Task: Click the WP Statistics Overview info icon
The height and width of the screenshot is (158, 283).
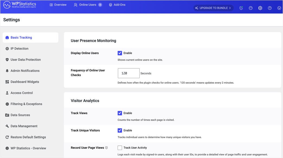Action: pyautogui.click(x=7, y=148)
